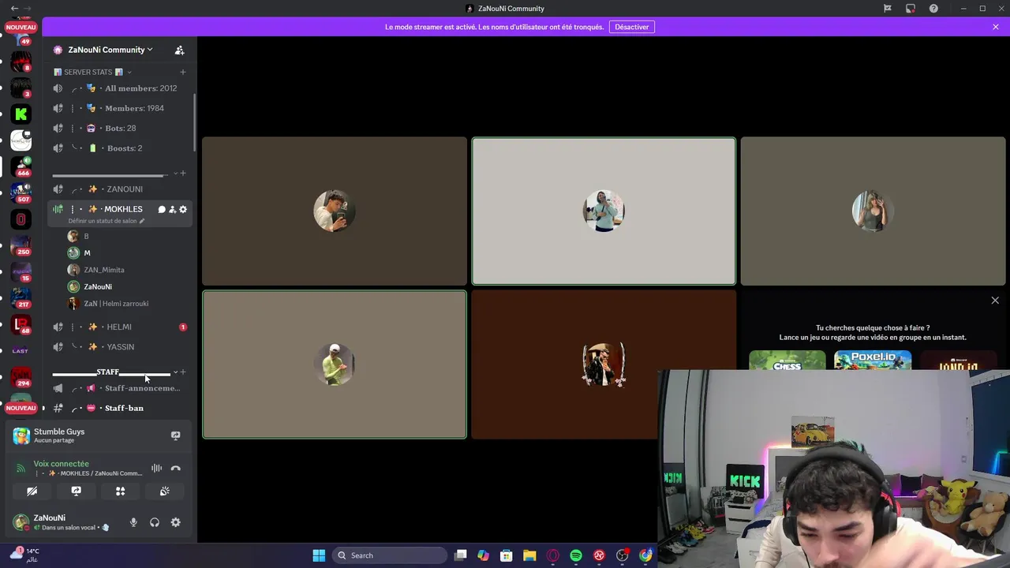Select the Members: 1984 channel
Screen dimensions: 1010x568
(120, 108)
